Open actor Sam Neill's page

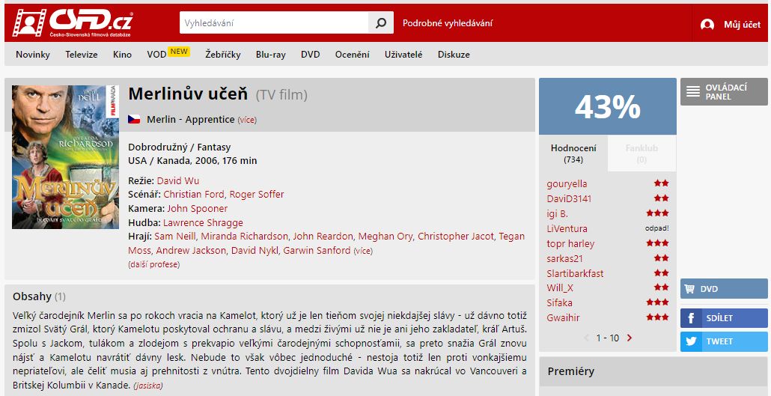(175, 237)
